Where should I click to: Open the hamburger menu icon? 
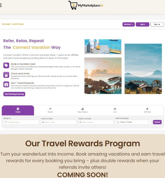tap(1, 5)
